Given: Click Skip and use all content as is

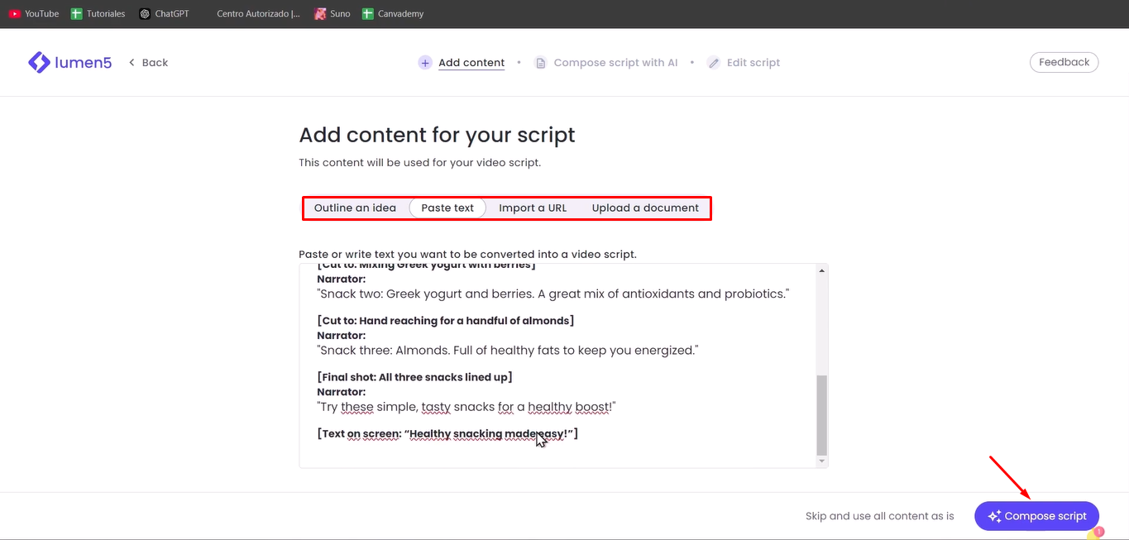Looking at the screenshot, I should pos(879,515).
